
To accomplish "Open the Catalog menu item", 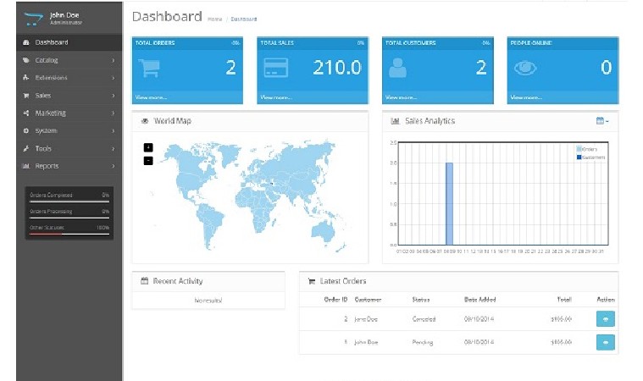I will pyautogui.click(x=69, y=60).
